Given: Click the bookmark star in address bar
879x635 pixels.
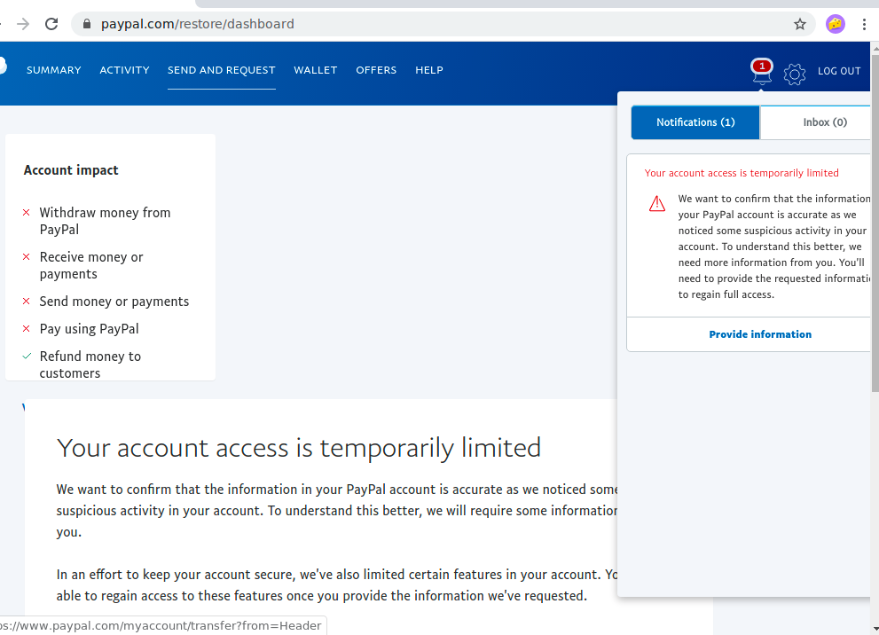Looking at the screenshot, I should (x=800, y=24).
